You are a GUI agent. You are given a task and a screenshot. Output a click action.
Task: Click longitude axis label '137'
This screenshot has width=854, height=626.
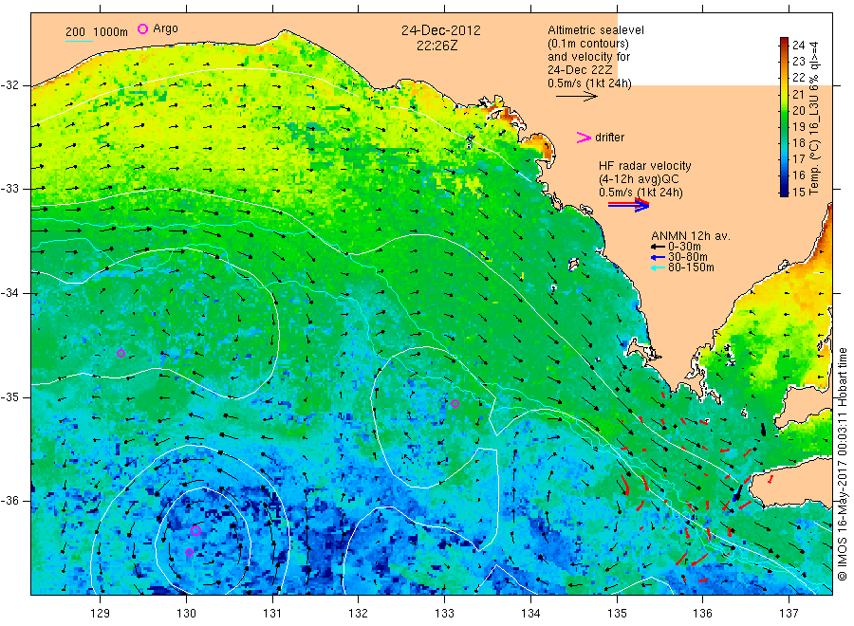789,614
